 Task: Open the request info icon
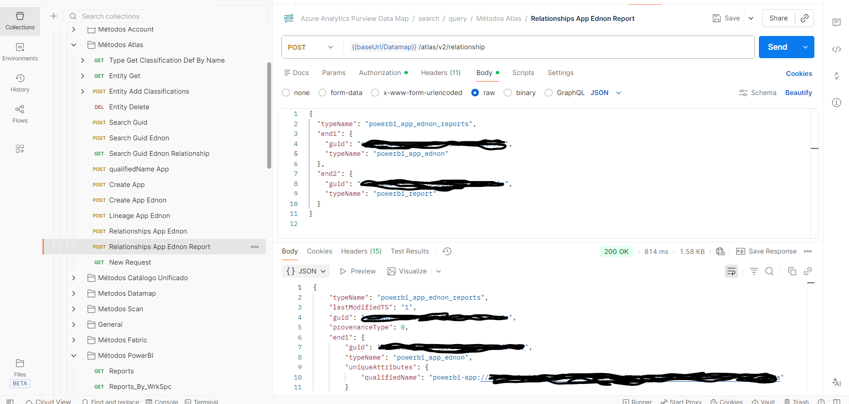[837, 103]
